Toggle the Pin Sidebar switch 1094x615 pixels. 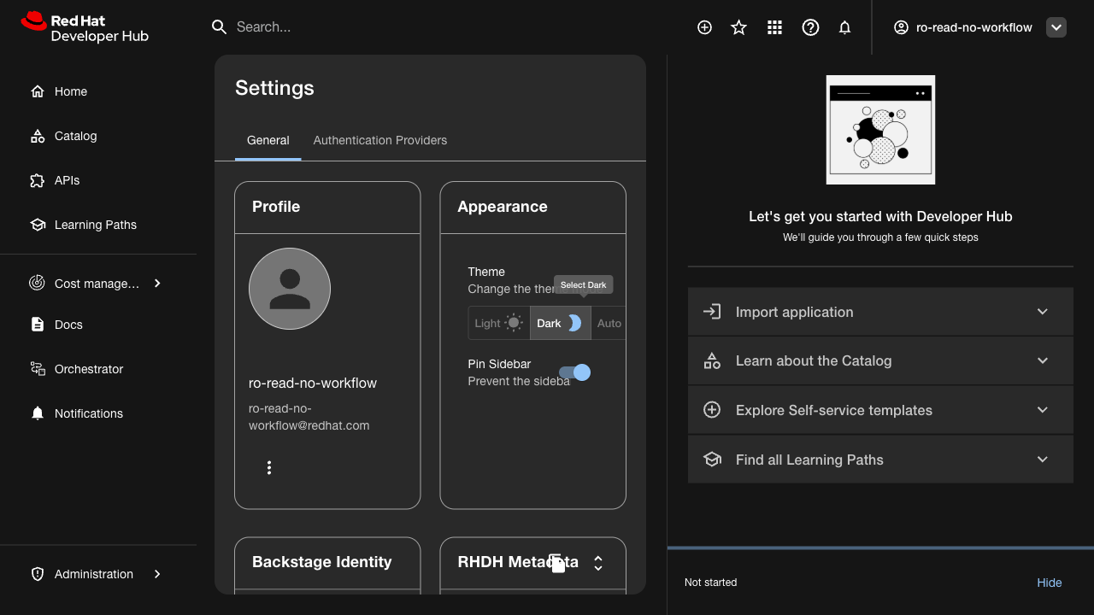tap(574, 372)
